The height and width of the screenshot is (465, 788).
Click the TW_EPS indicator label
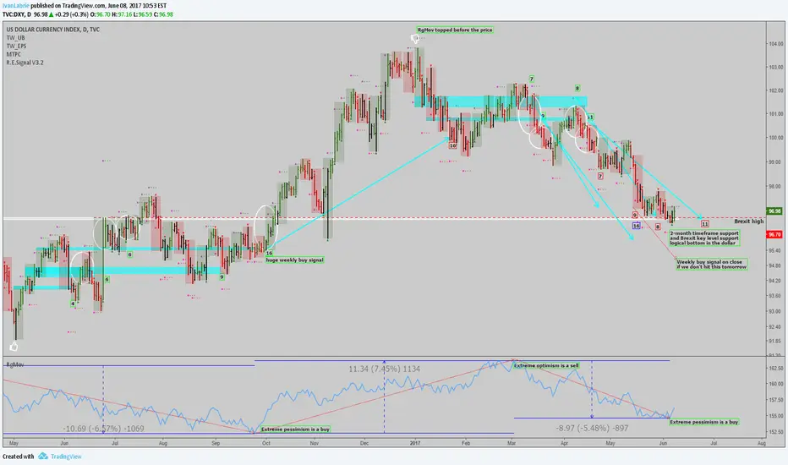point(16,46)
